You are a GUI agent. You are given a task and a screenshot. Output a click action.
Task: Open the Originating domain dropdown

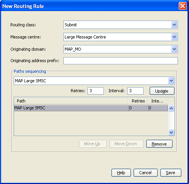[x=121, y=49]
